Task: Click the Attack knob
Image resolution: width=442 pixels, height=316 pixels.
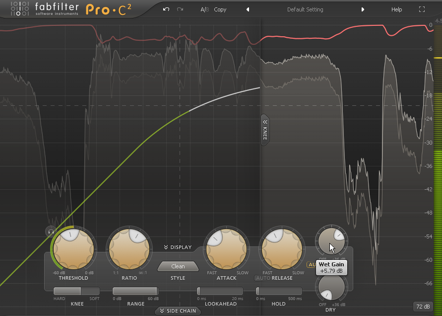Action: (x=226, y=249)
